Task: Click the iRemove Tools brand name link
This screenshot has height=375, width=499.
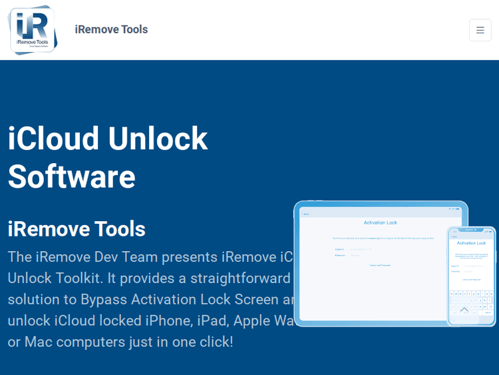Action: click(111, 29)
